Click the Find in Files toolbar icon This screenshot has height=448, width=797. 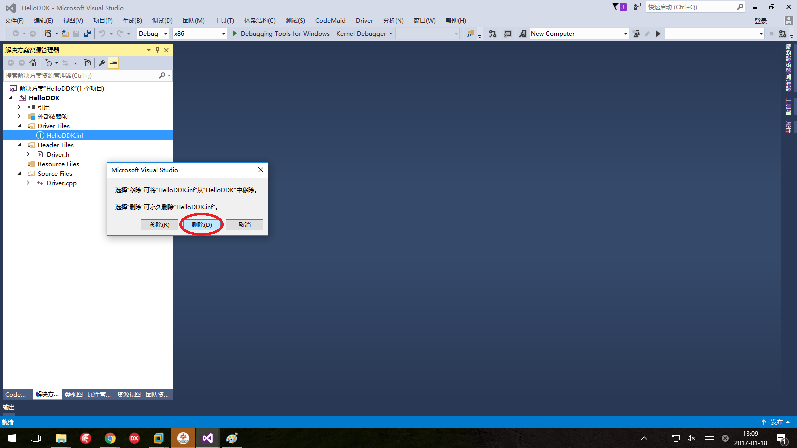point(470,34)
